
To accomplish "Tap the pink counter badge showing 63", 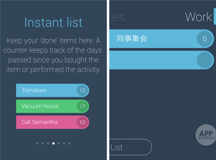I will (82, 122).
